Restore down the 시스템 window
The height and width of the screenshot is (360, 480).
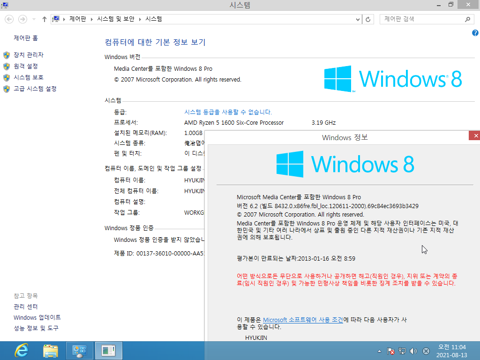tap(451, 5)
